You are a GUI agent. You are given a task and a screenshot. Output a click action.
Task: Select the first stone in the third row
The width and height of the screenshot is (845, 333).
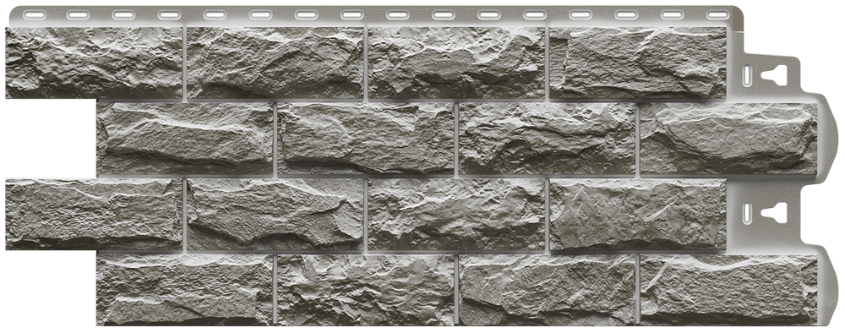[94, 215]
